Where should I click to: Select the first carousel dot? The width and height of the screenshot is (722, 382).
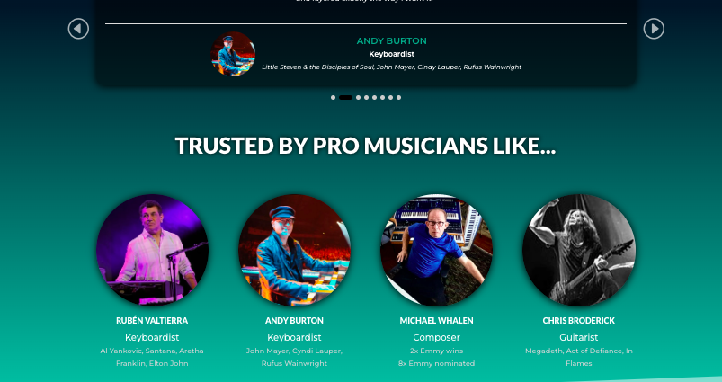click(333, 98)
